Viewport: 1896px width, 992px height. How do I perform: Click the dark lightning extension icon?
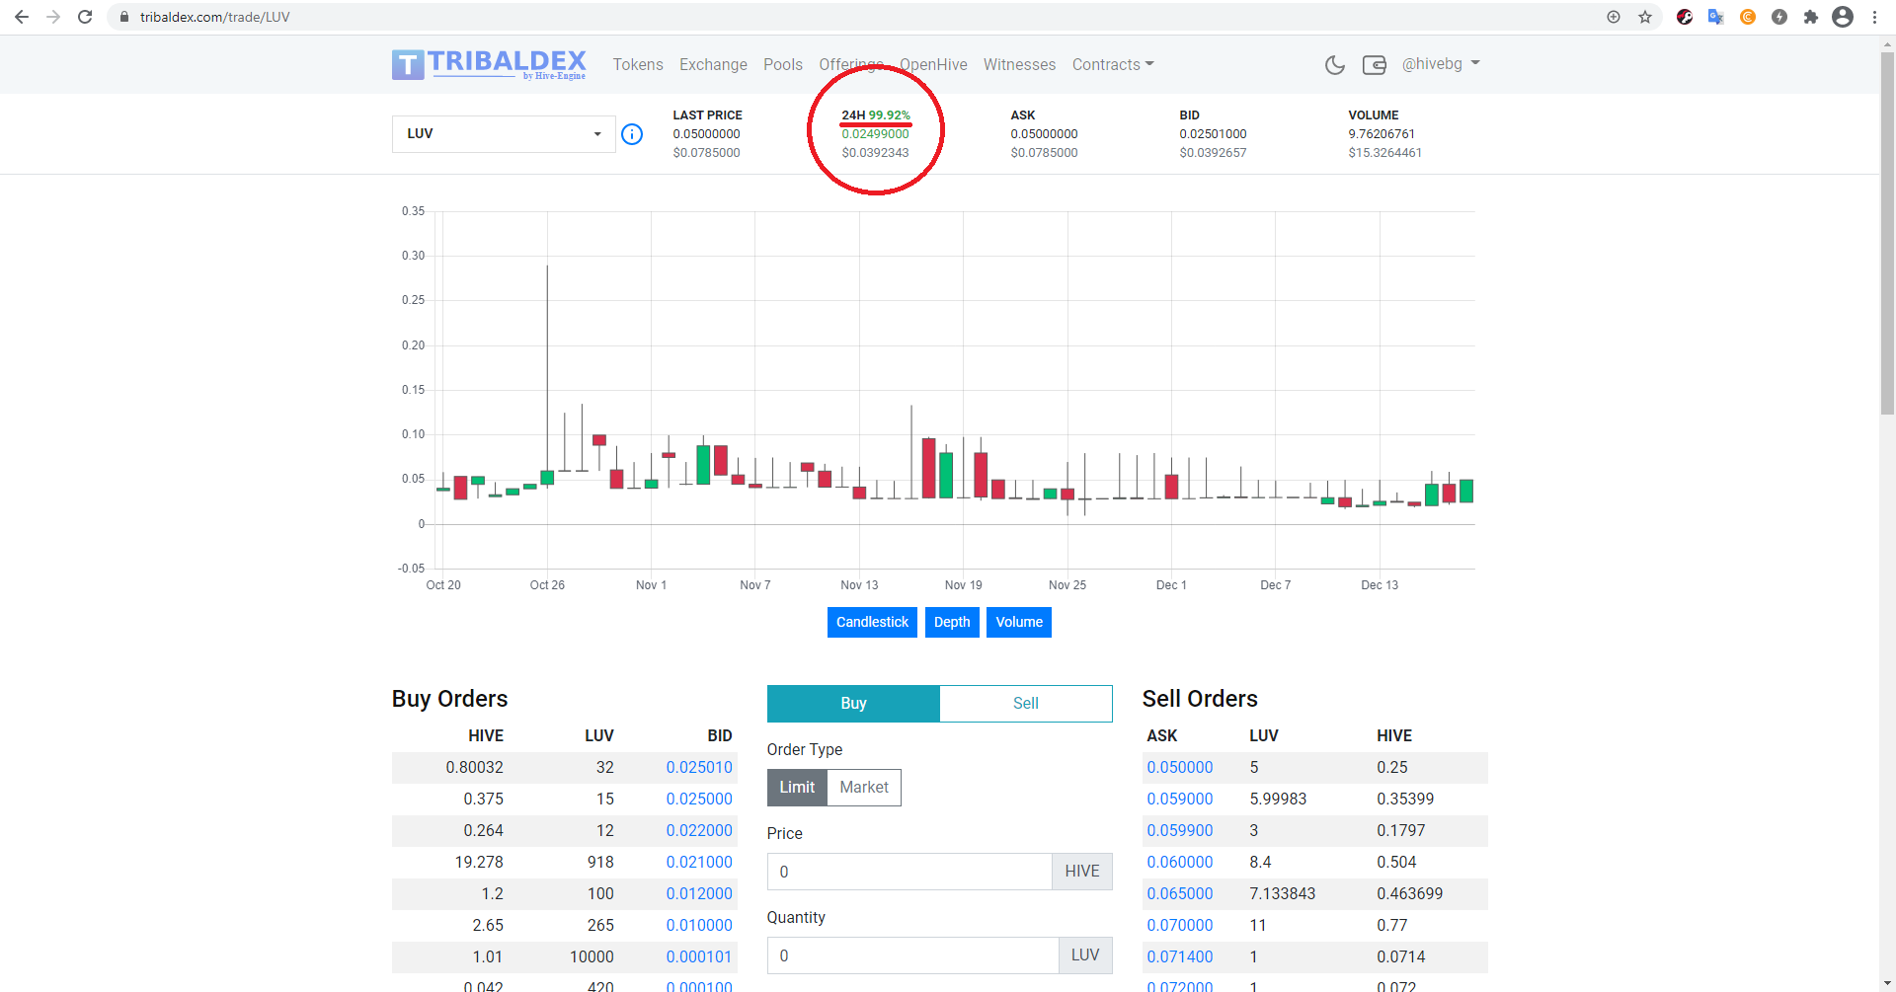(1779, 17)
